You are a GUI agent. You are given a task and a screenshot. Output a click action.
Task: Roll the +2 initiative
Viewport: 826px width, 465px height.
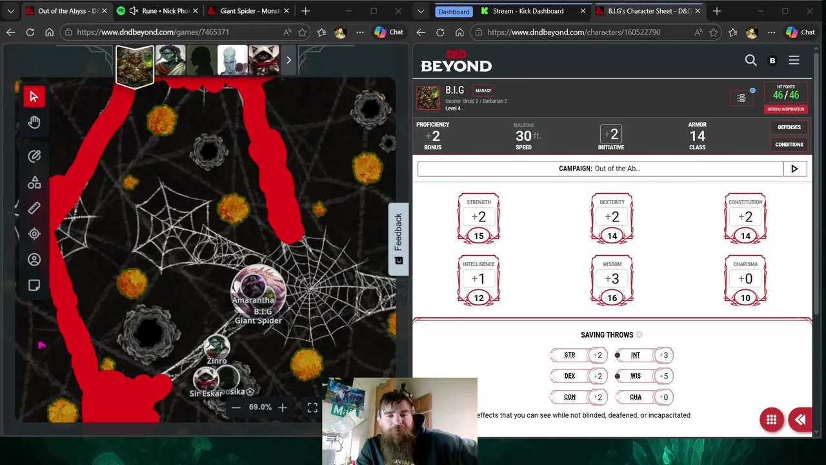tap(610, 134)
